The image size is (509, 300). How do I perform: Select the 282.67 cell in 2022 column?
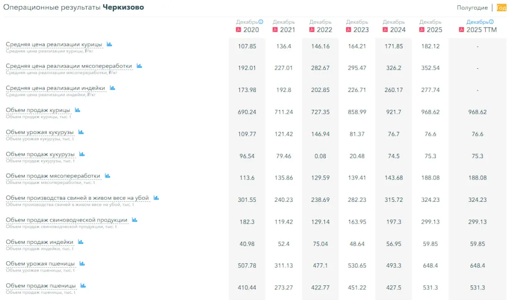[320, 68]
